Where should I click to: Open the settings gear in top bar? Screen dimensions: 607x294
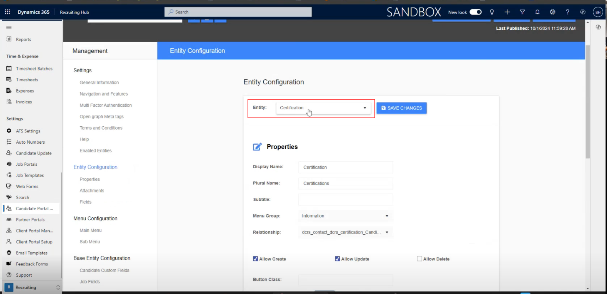point(553,12)
